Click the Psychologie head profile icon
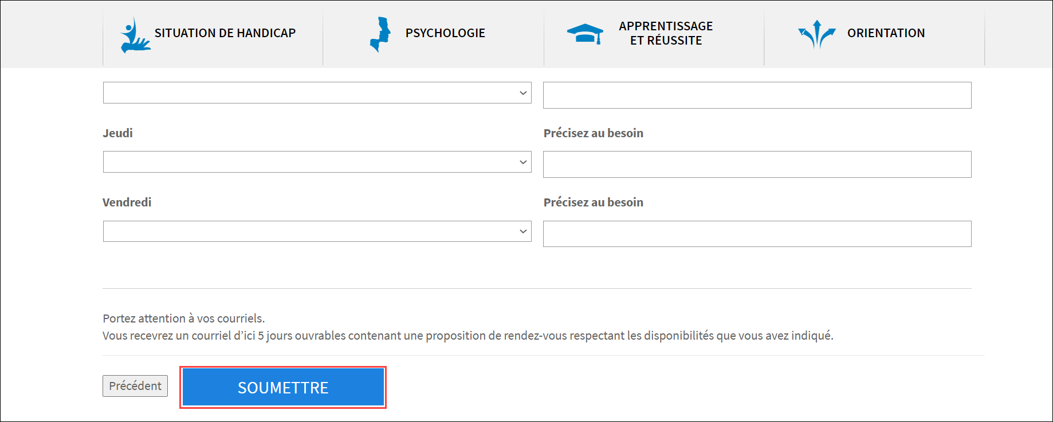1053x422 pixels. click(380, 34)
